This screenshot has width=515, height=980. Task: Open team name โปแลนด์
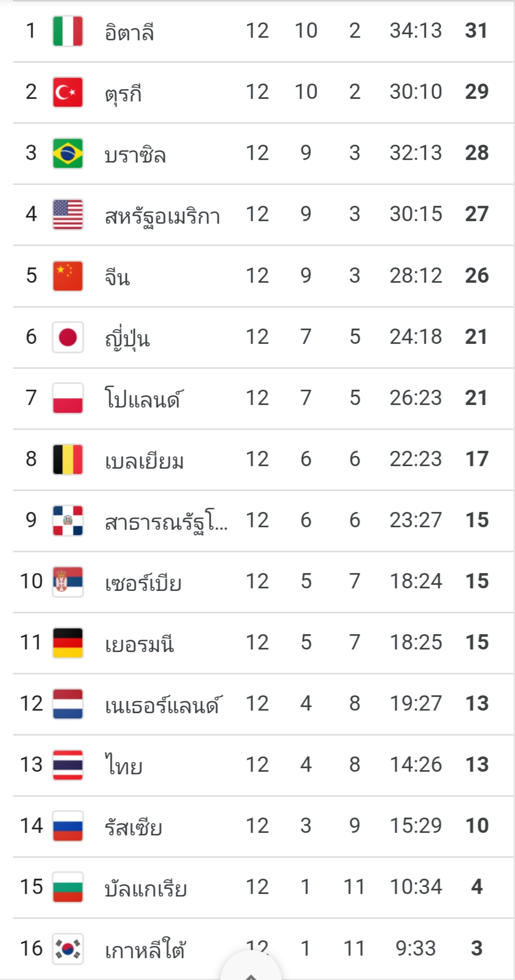pos(144,398)
